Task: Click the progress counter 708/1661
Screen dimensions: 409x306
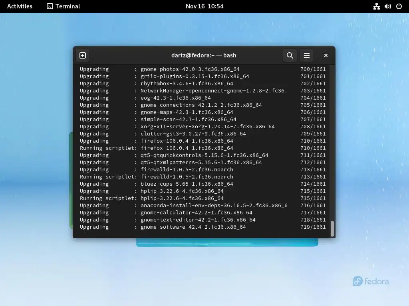Action: point(313,126)
